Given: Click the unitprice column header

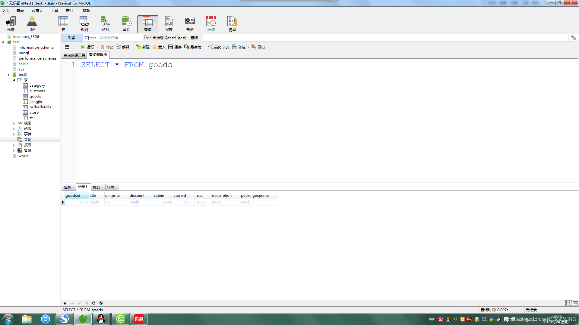Looking at the screenshot, I should click(116, 196).
